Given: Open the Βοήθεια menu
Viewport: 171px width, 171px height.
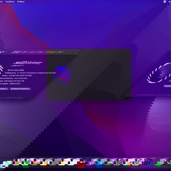Looking at the screenshot, I should pos(21,2).
